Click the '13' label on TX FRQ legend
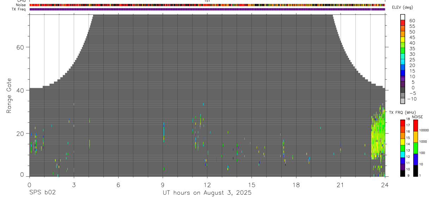 408,150
